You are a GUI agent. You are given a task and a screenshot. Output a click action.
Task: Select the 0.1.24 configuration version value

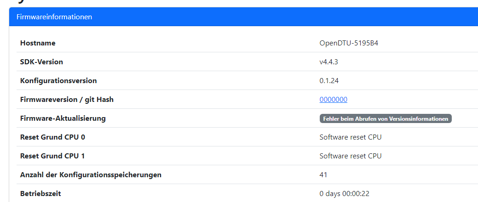click(329, 81)
